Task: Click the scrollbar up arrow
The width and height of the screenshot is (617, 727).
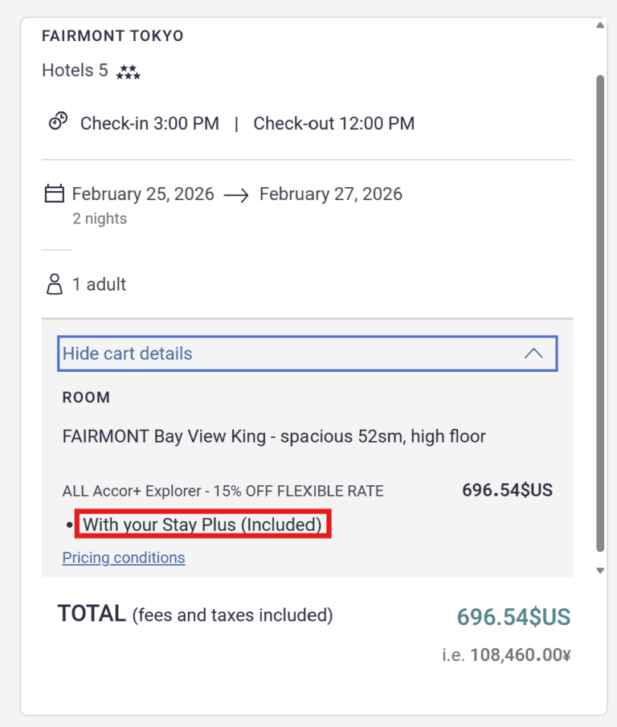Action: pos(600,24)
